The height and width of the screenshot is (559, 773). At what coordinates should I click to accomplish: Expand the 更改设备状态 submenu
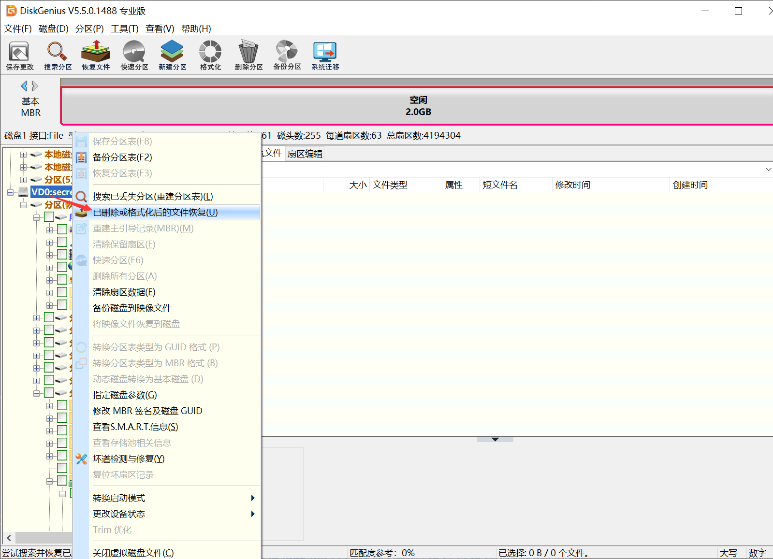(x=167, y=514)
